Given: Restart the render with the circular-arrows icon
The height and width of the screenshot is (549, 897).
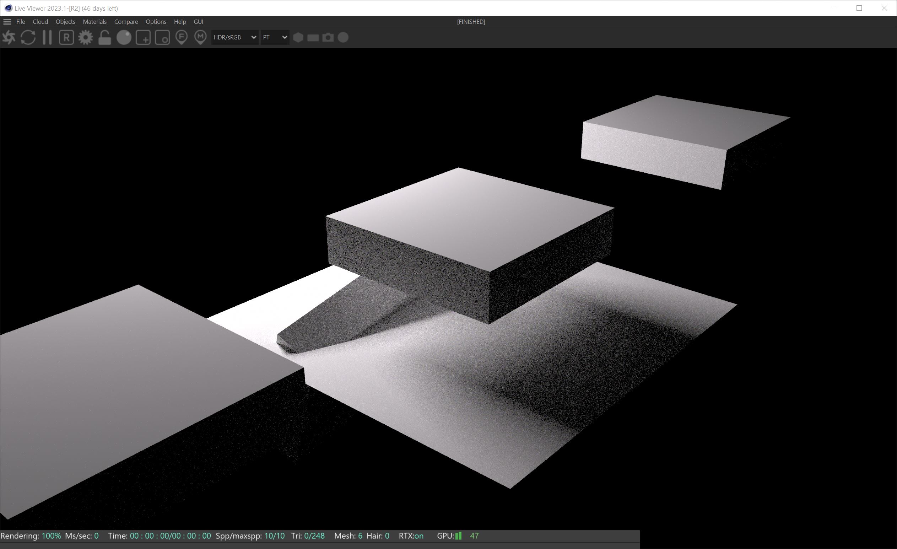Looking at the screenshot, I should (x=28, y=38).
